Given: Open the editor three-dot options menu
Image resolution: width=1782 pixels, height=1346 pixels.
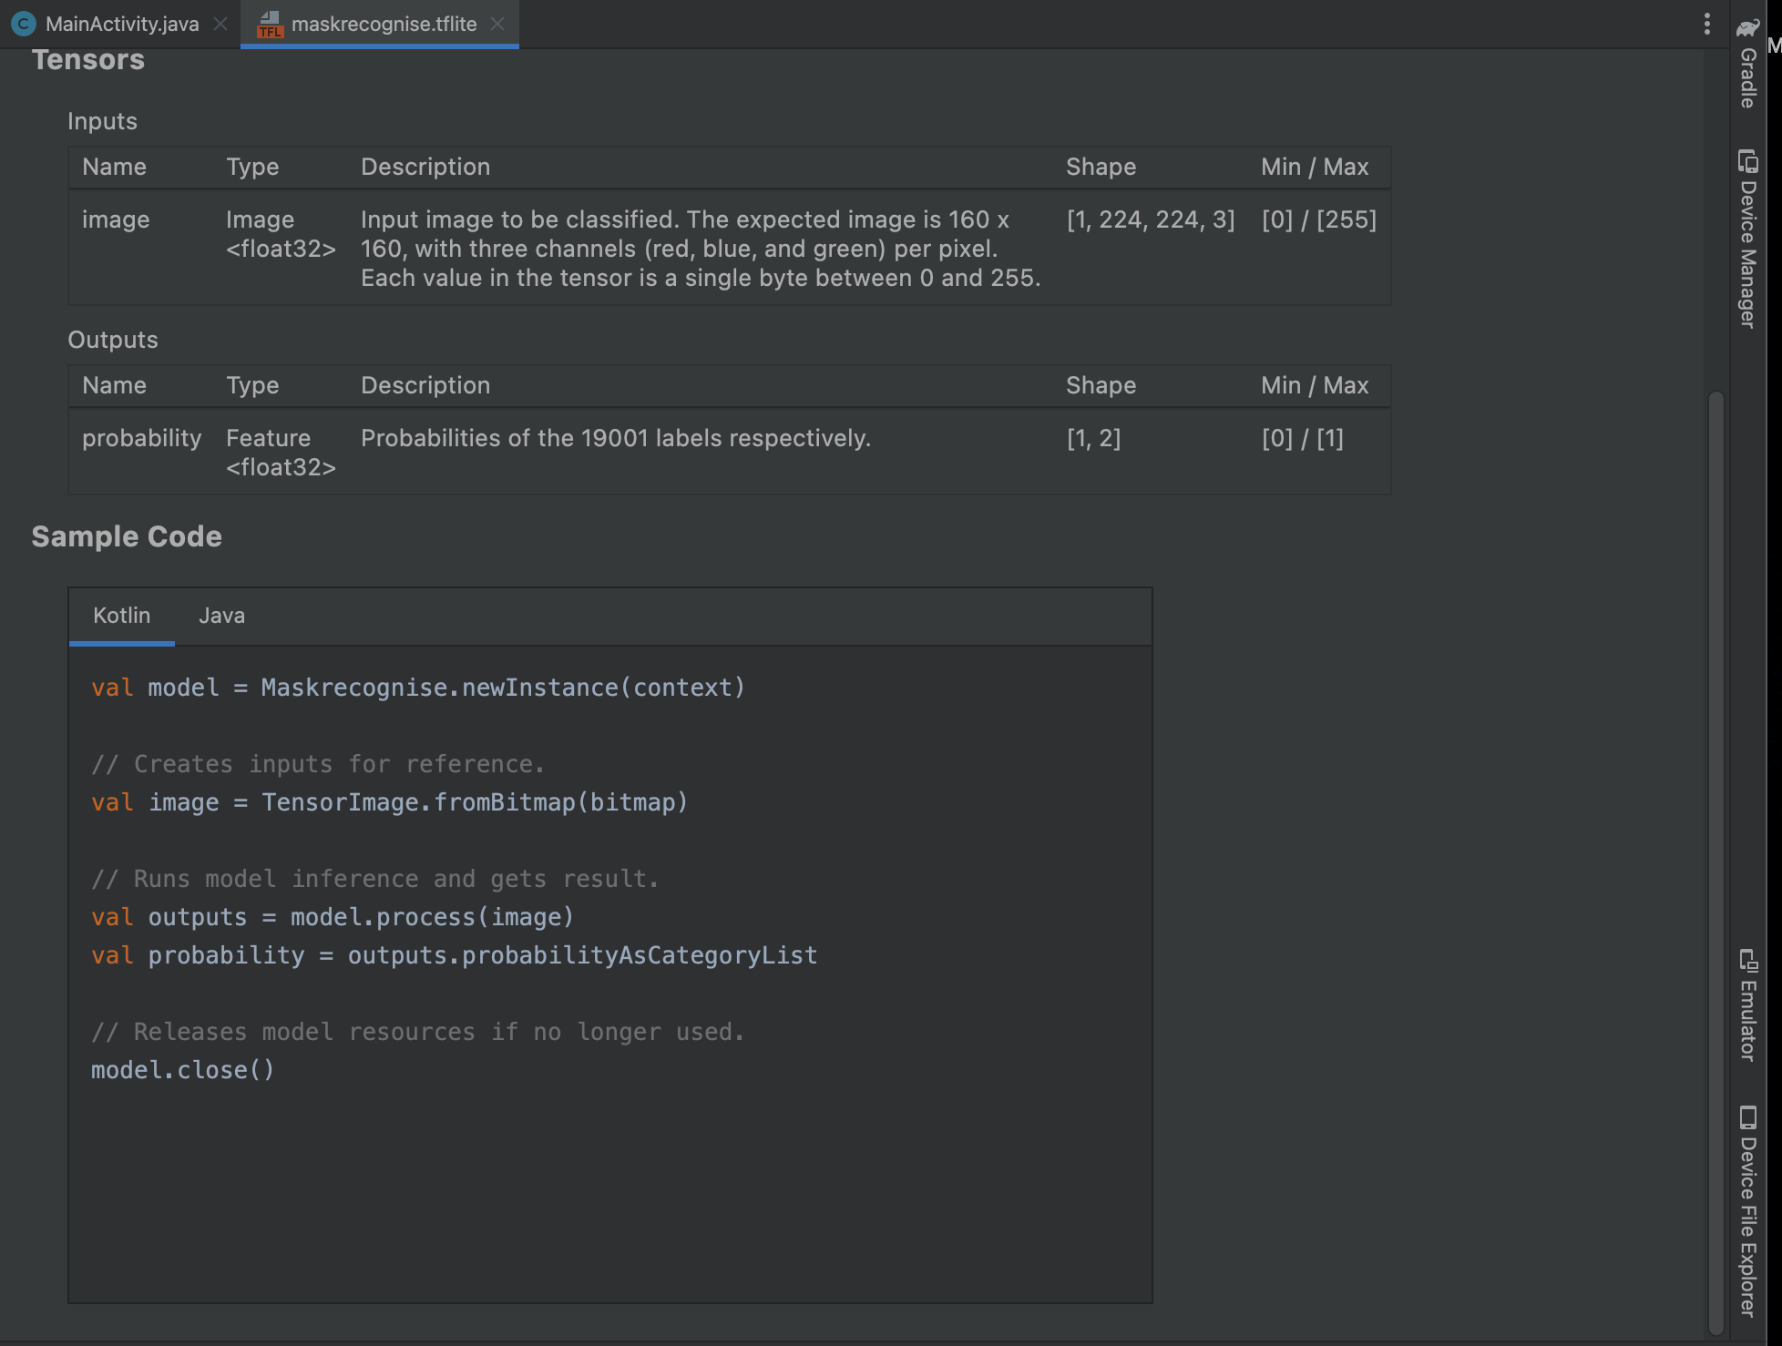Looking at the screenshot, I should [1707, 24].
